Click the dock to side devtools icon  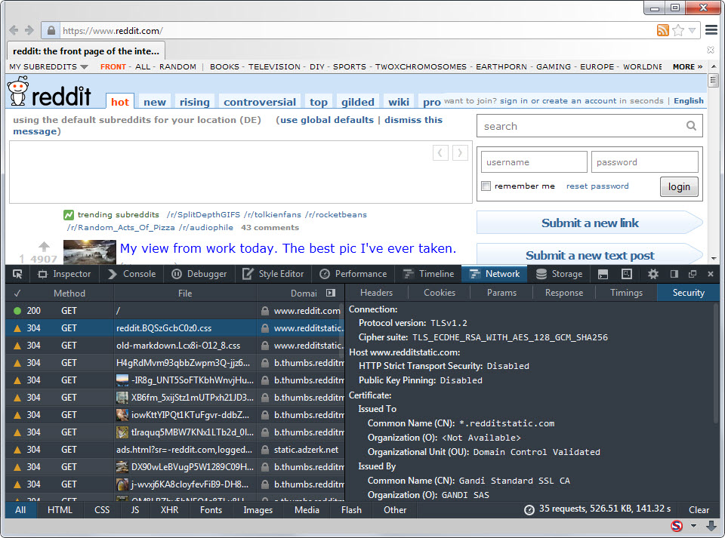point(674,274)
